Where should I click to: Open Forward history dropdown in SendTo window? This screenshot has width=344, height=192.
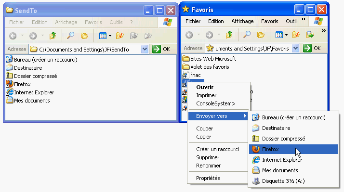pos(42,36)
